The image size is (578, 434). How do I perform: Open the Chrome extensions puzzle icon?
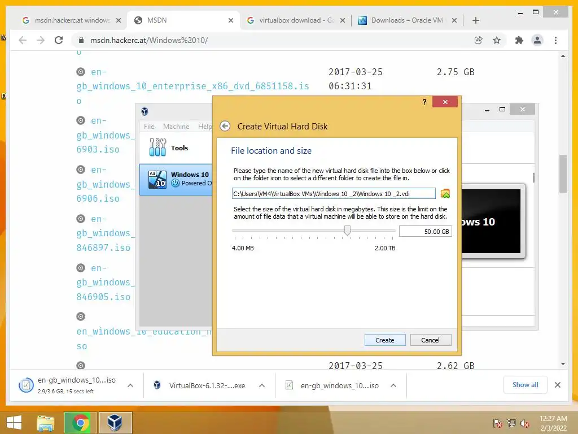tap(519, 40)
